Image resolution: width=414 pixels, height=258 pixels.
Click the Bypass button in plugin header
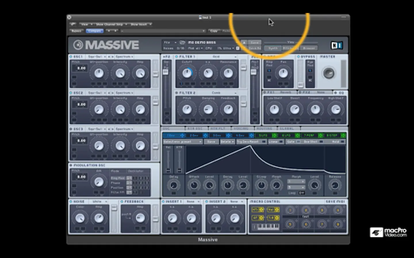pos(76,31)
